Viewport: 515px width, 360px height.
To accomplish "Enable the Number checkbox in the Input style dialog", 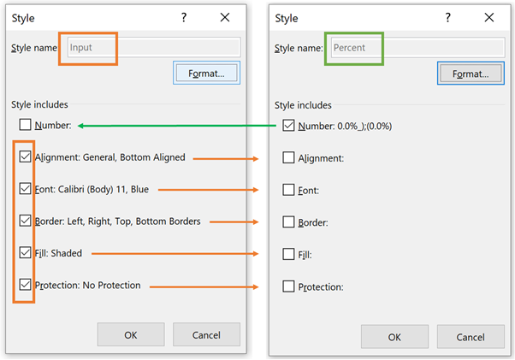I will click(25, 126).
